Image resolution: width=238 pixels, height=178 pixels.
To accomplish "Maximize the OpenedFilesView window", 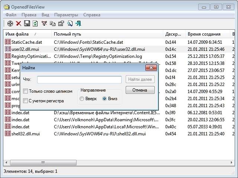I will tap(216, 7).
